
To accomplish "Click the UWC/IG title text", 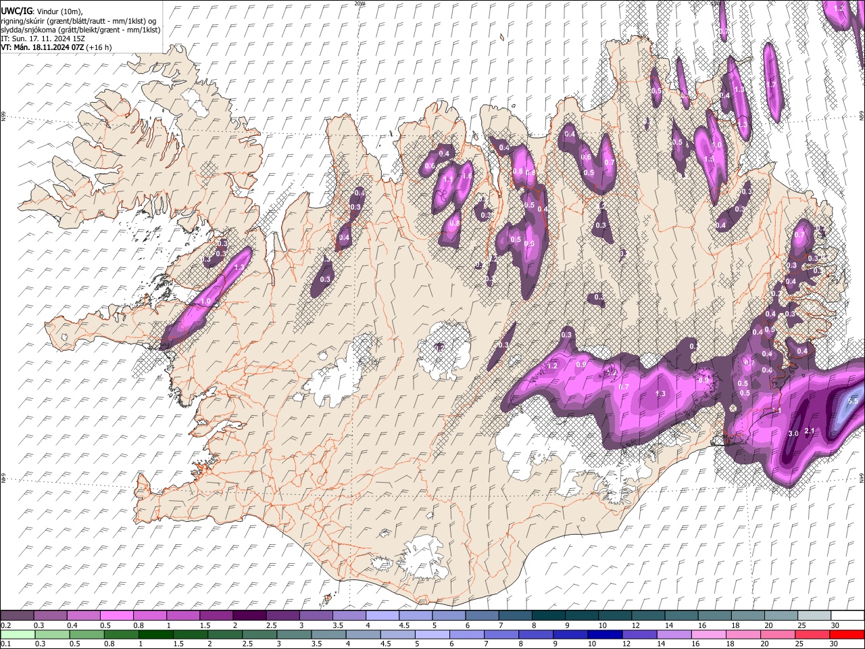I will pyautogui.click(x=16, y=11).
